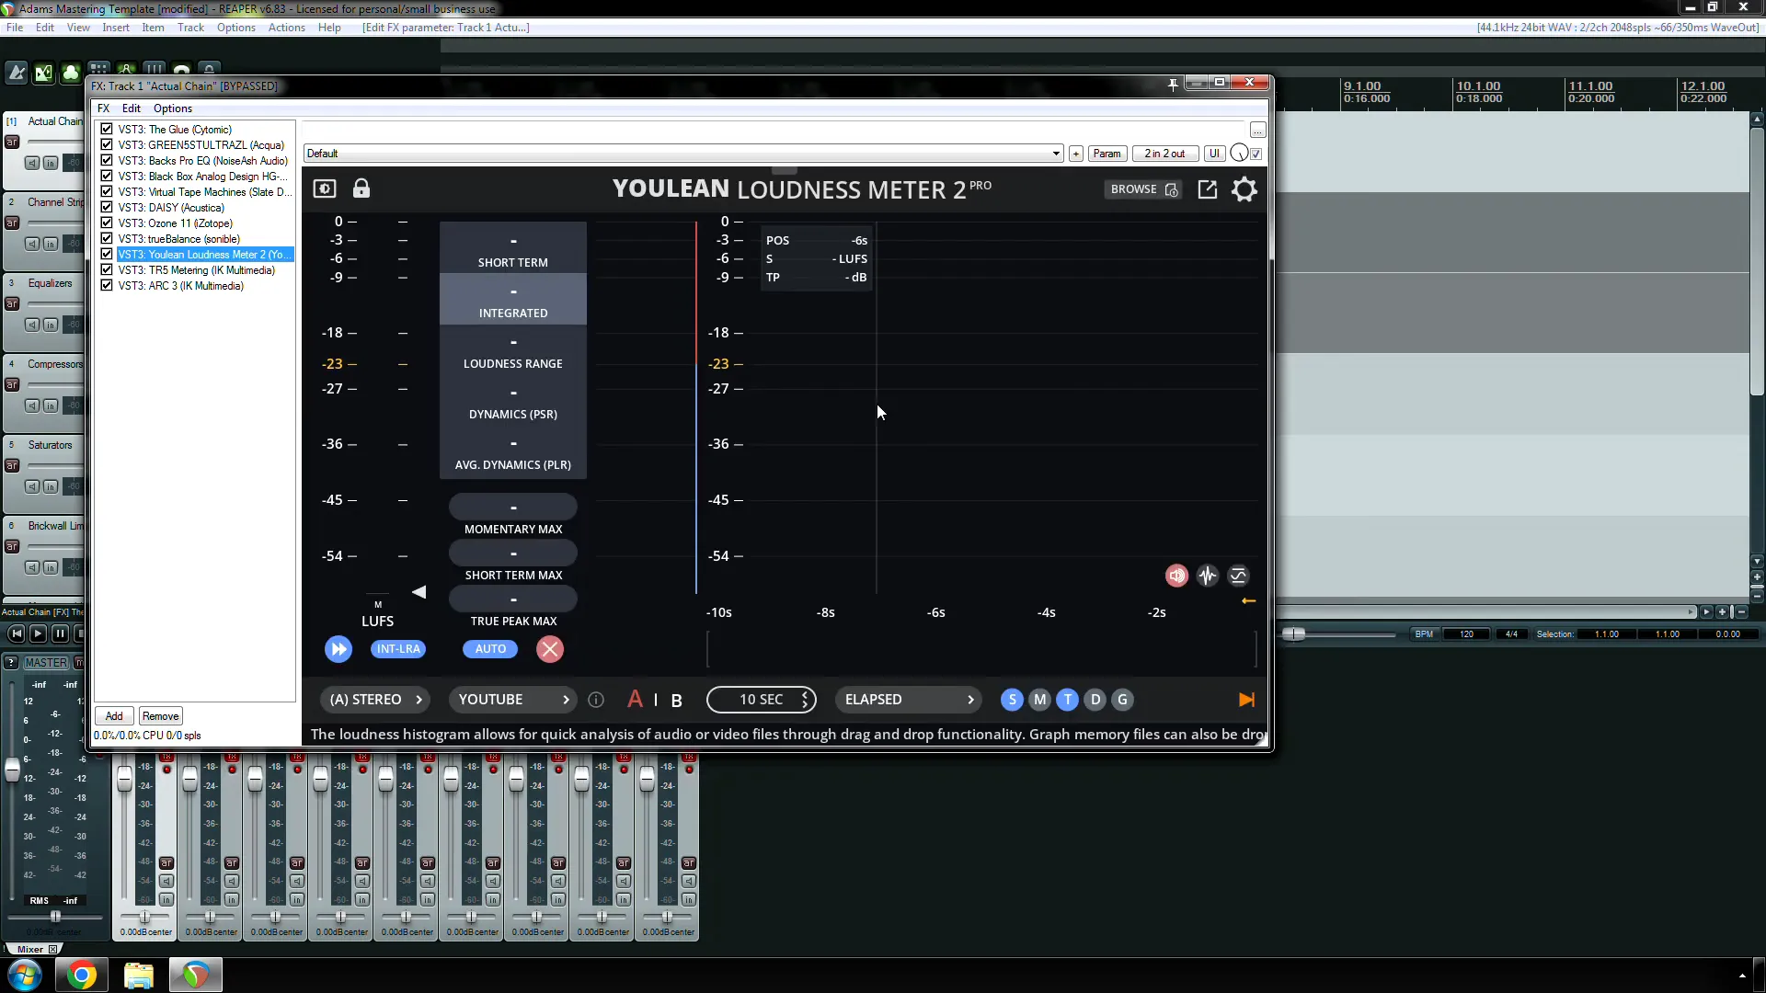Click the REAPER transport pause button
1766x993 pixels.
60,633
